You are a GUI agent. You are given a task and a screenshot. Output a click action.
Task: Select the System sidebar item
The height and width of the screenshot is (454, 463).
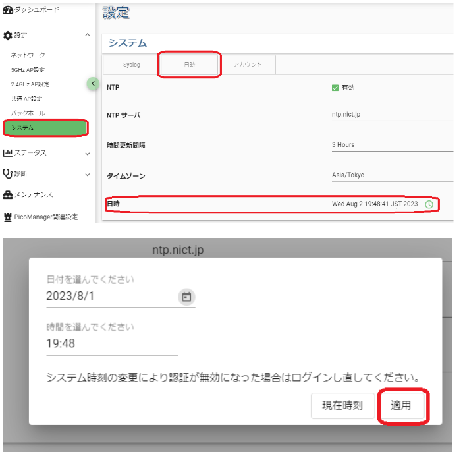click(x=45, y=128)
